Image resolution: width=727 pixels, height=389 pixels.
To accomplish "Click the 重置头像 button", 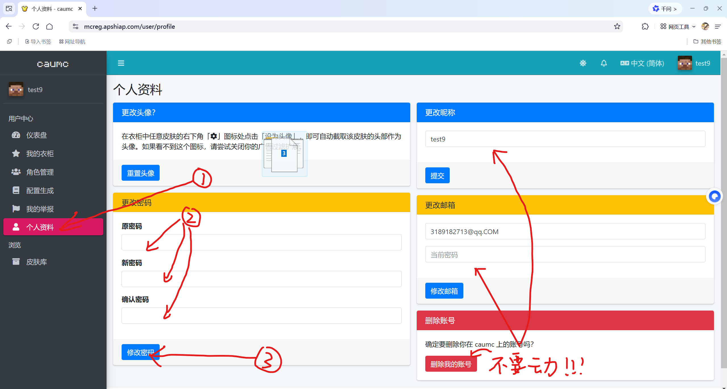I will point(140,173).
